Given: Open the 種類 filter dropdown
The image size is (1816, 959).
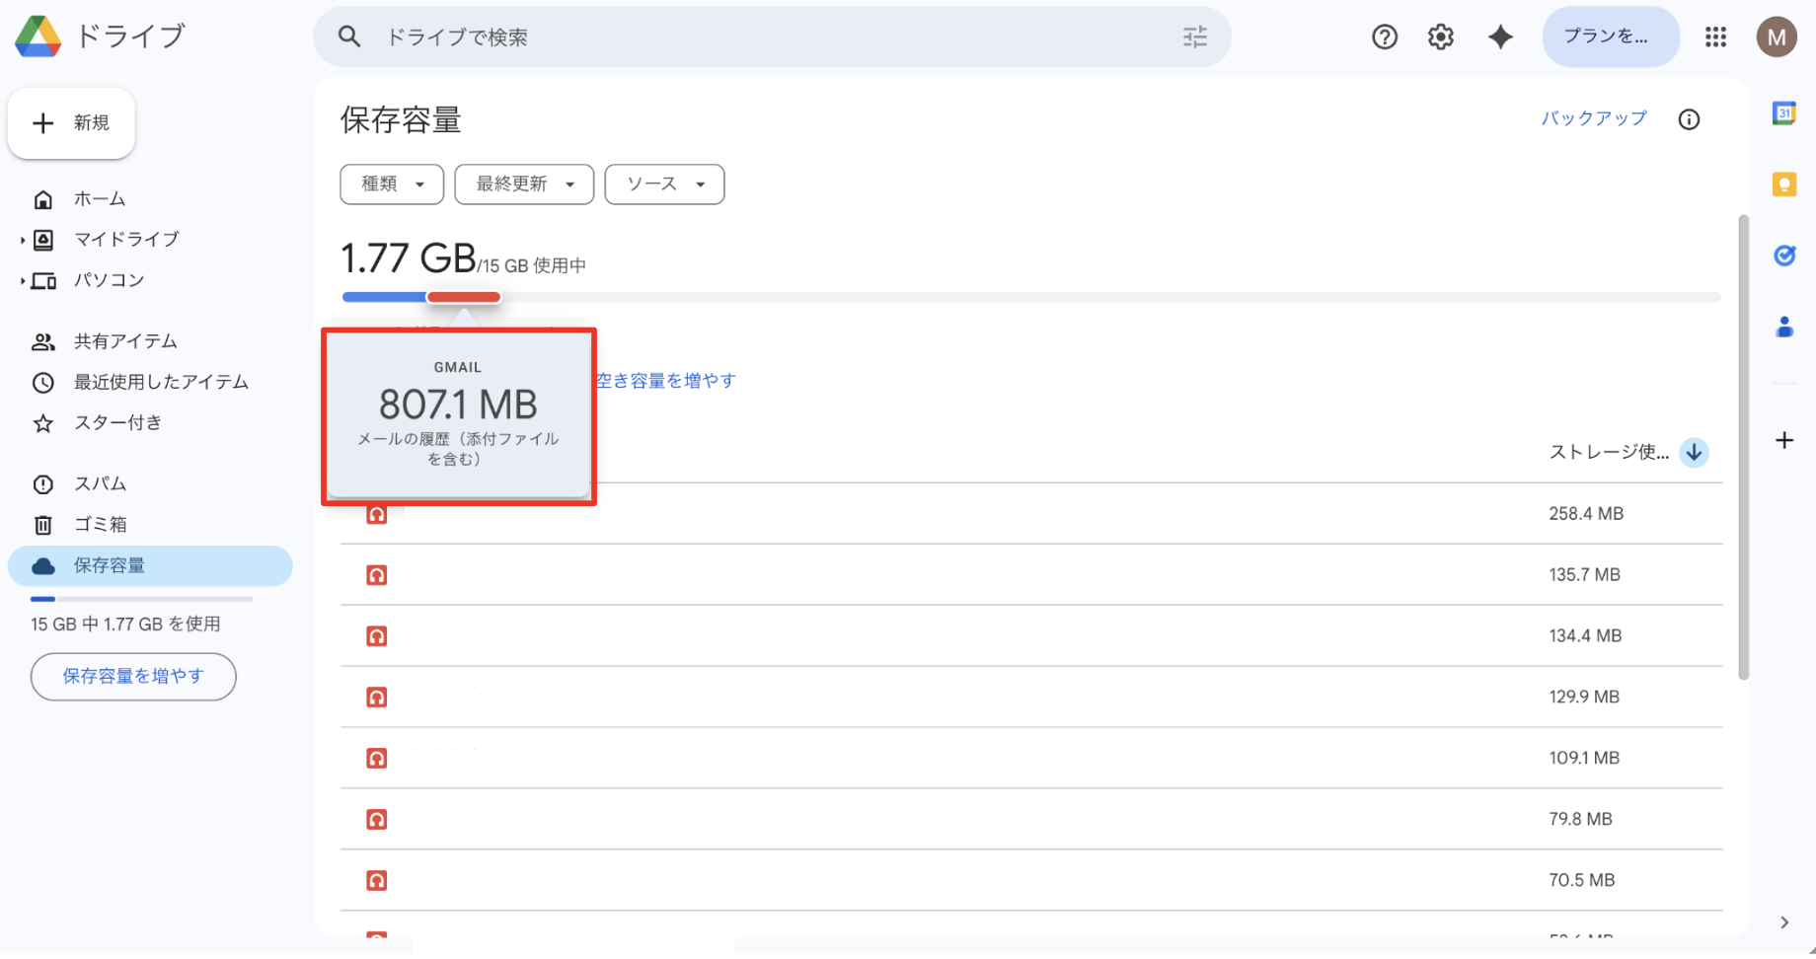Looking at the screenshot, I should [x=392, y=184].
